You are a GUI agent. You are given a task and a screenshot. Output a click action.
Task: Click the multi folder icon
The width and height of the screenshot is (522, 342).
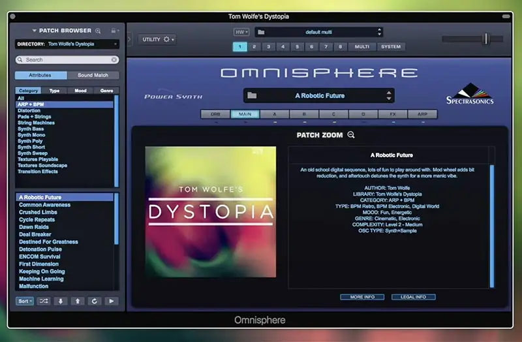262,32
